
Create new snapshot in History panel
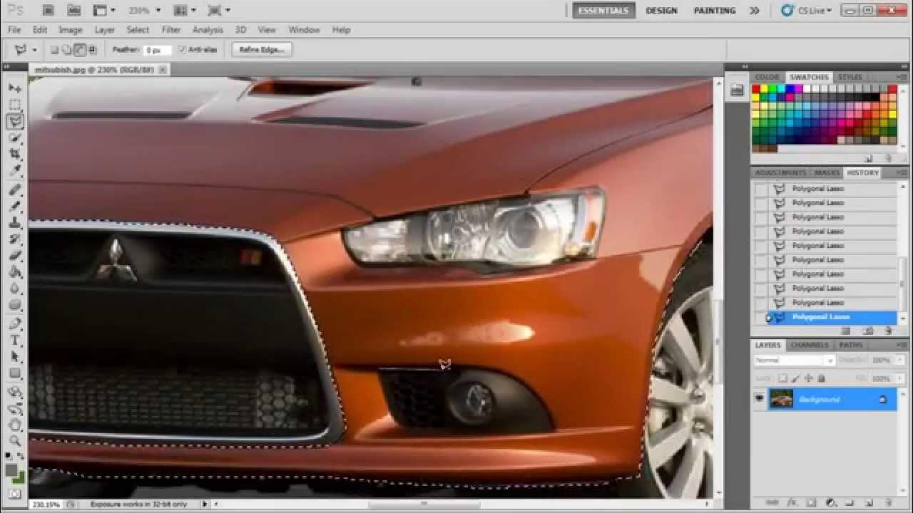tap(868, 331)
